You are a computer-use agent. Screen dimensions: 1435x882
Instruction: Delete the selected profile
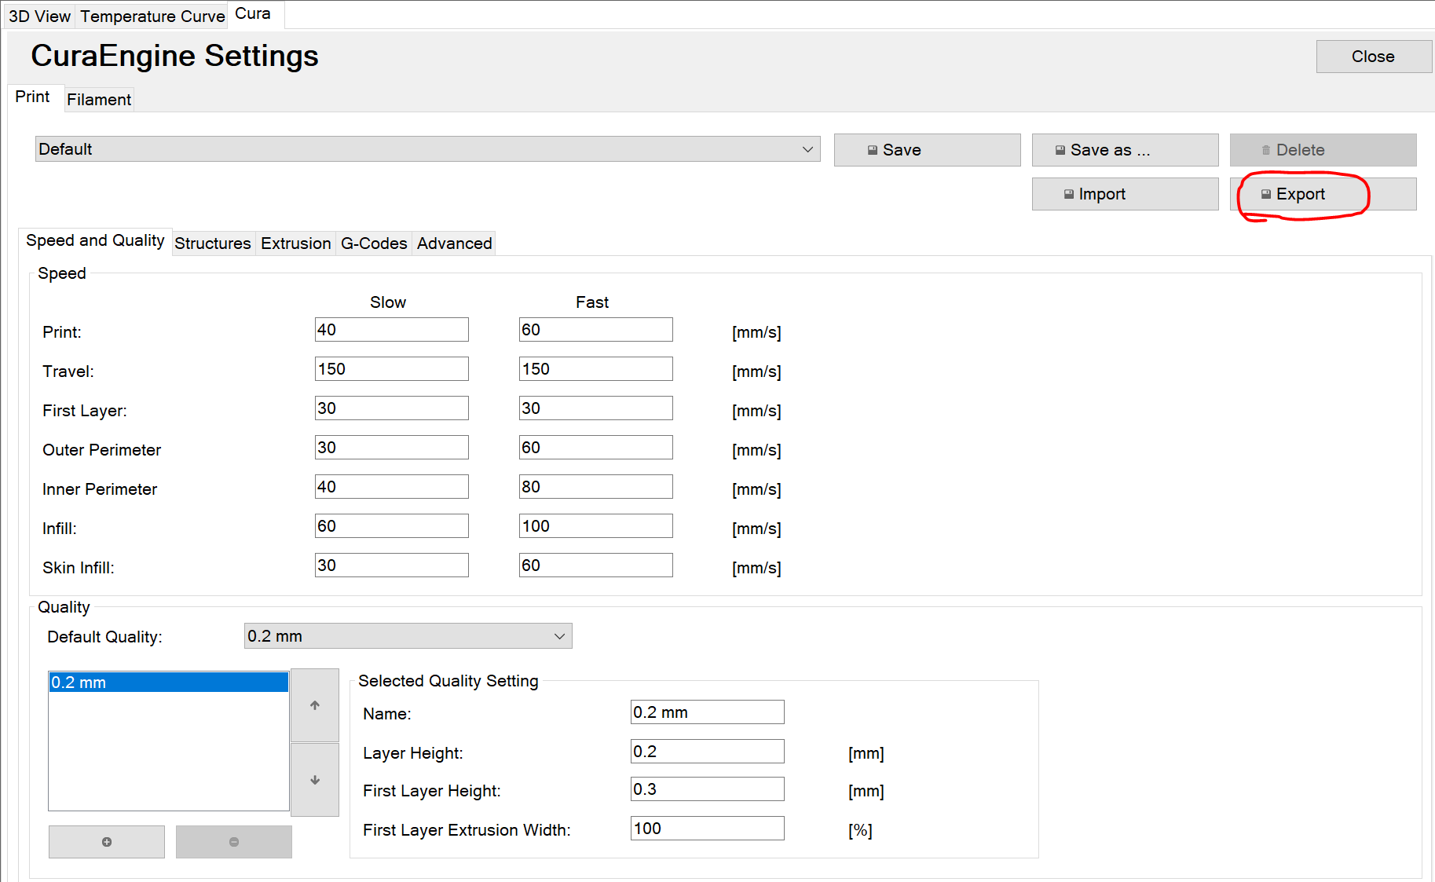point(1323,150)
